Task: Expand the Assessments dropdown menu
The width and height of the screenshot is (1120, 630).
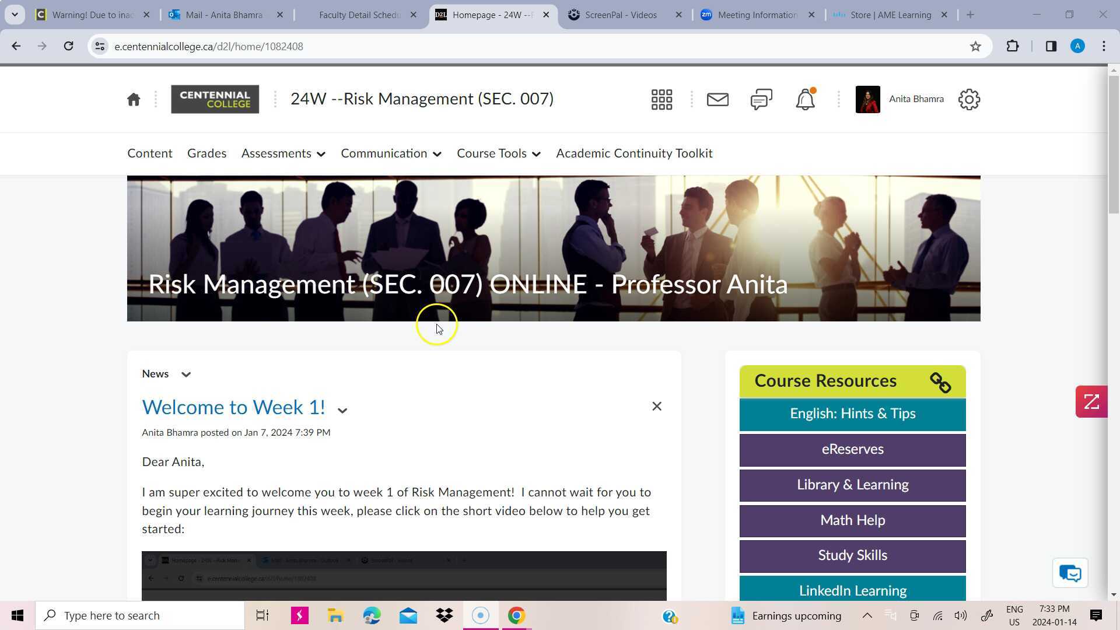Action: click(x=283, y=153)
